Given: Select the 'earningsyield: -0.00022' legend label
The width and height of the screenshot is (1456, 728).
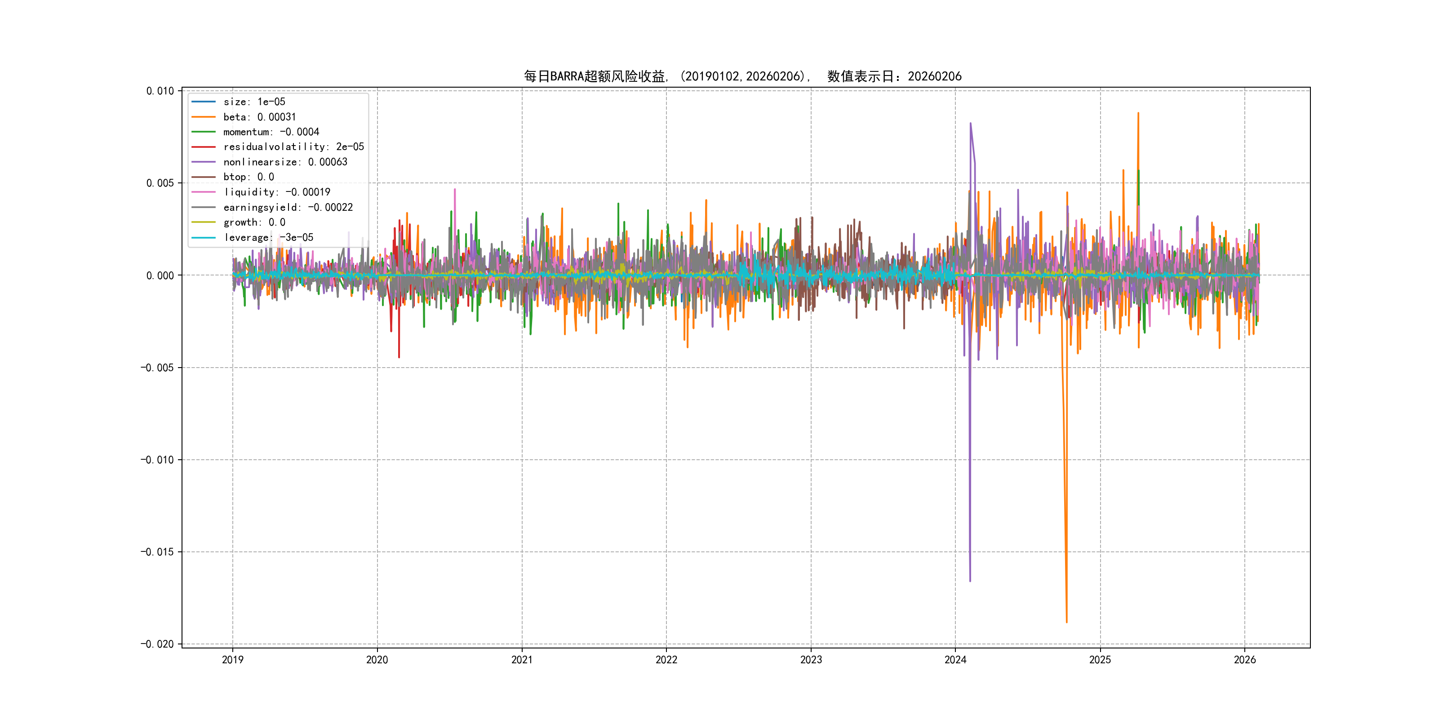Looking at the screenshot, I should [x=288, y=208].
